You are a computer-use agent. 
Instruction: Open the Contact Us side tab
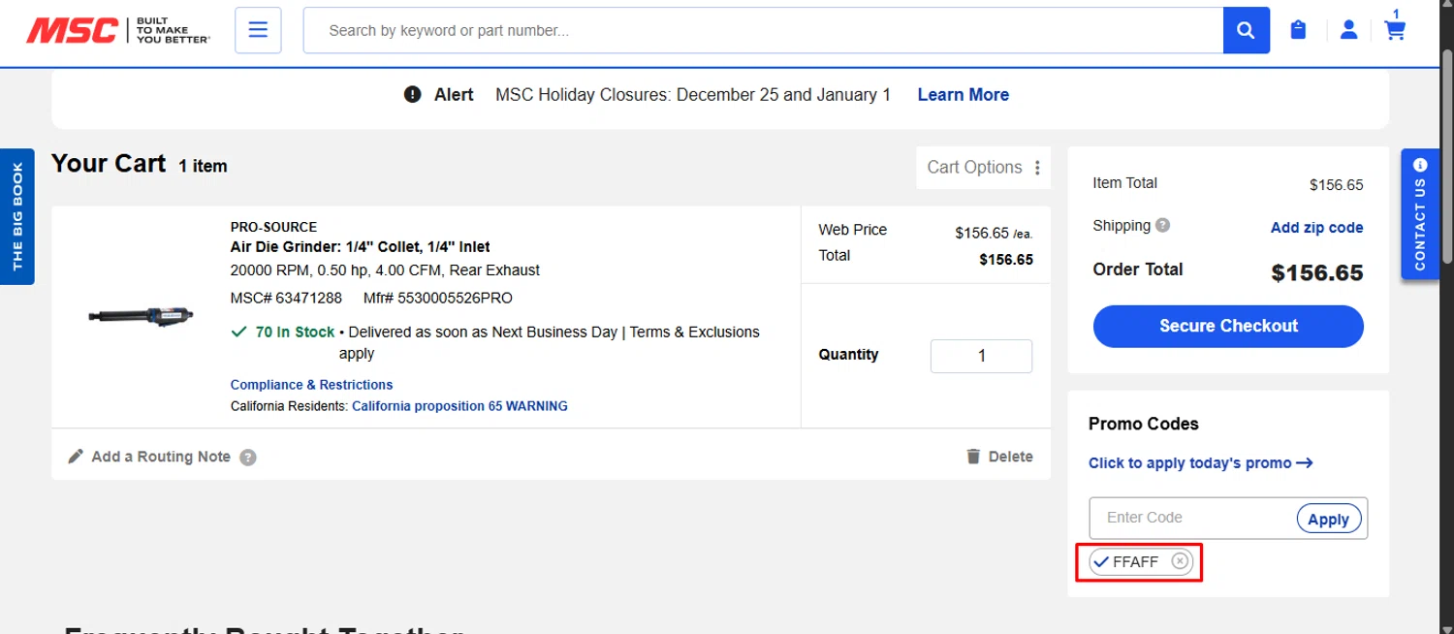coord(1420,214)
